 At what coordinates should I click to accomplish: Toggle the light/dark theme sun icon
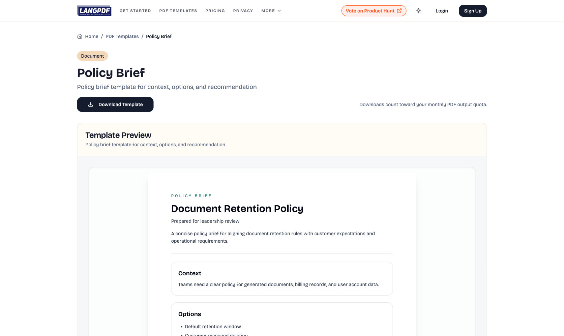pos(418,11)
